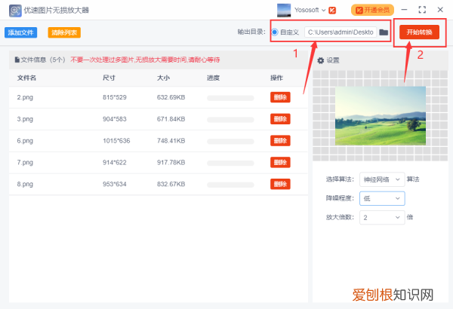Image resolution: width=453 pixels, height=309 pixels.
Task: Click size value 1015*636
Action: click(x=116, y=140)
